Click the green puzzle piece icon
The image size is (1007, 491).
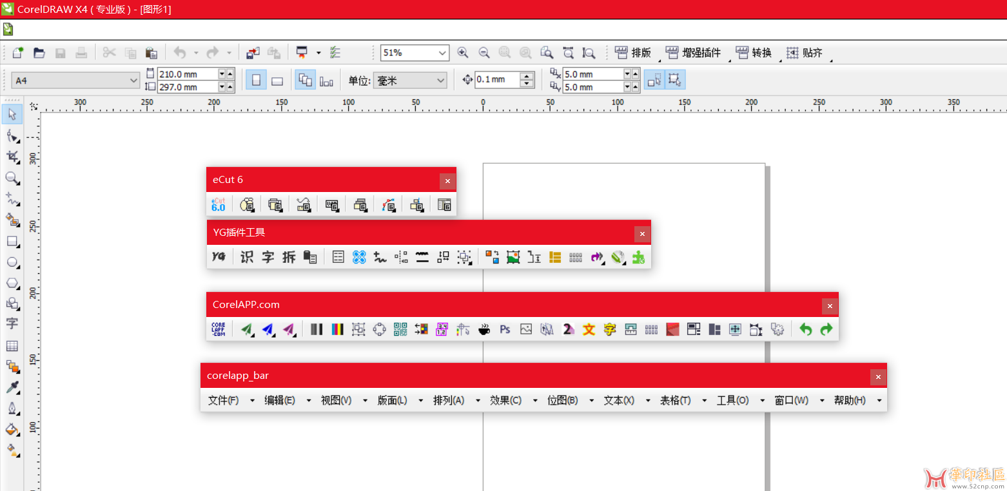[638, 257]
